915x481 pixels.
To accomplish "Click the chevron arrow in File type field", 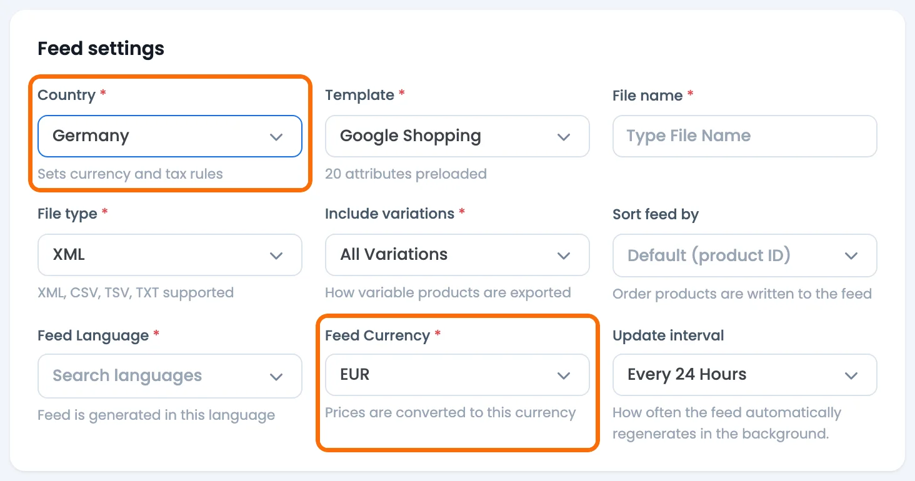I will click(276, 255).
